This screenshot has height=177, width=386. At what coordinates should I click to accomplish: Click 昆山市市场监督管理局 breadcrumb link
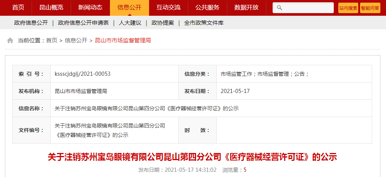point(123,40)
